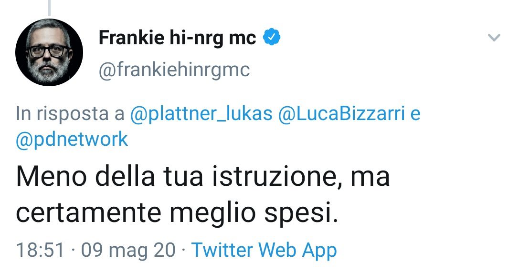Open the @frankiehinrgmc handle
Viewport: 508px width, 272px height.
(x=174, y=70)
